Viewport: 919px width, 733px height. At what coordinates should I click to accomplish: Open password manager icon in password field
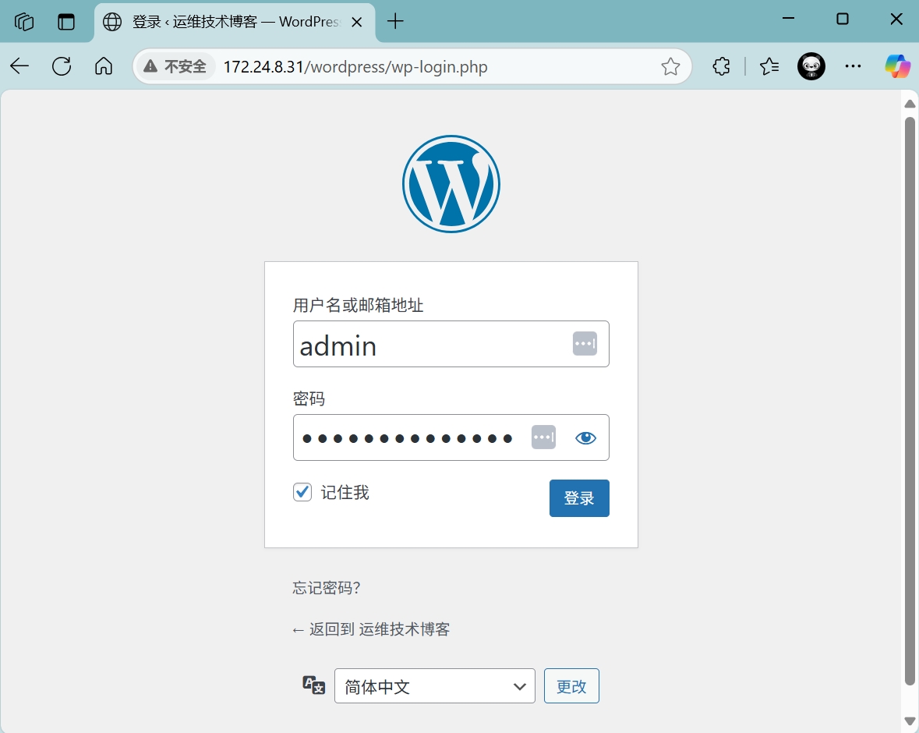543,437
